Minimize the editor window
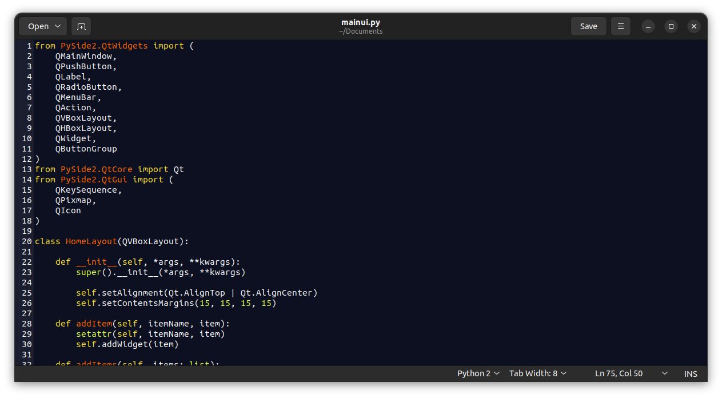The width and height of the screenshot is (722, 398). point(648,26)
